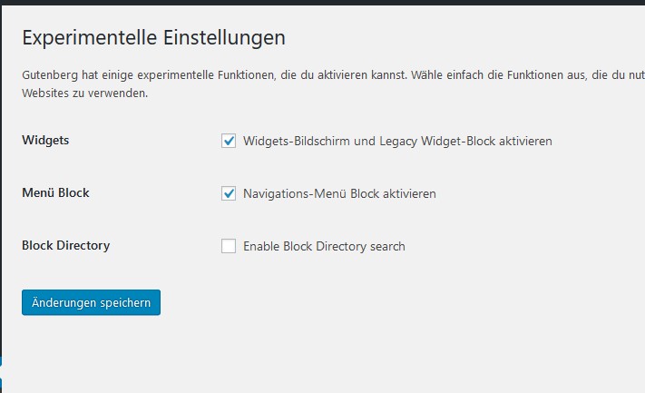Viewport: 645px width, 393px height.
Task: Click the dark admin bar at the top
Action: [x=323, y=3]
